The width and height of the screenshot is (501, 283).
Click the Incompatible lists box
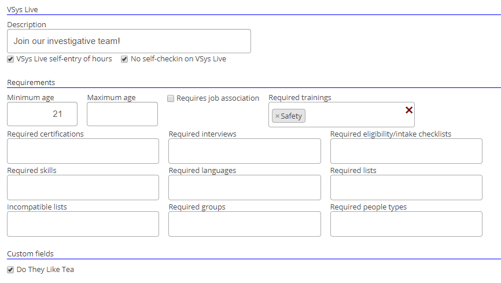[83, 224]
